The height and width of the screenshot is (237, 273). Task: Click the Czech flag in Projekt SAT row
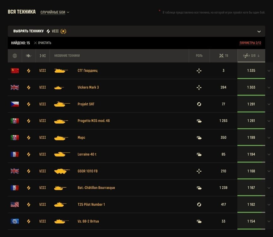pos(15,104)
